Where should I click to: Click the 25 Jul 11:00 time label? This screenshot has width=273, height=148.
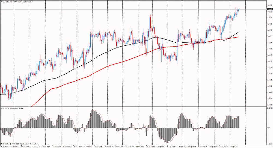click(88, 147)
